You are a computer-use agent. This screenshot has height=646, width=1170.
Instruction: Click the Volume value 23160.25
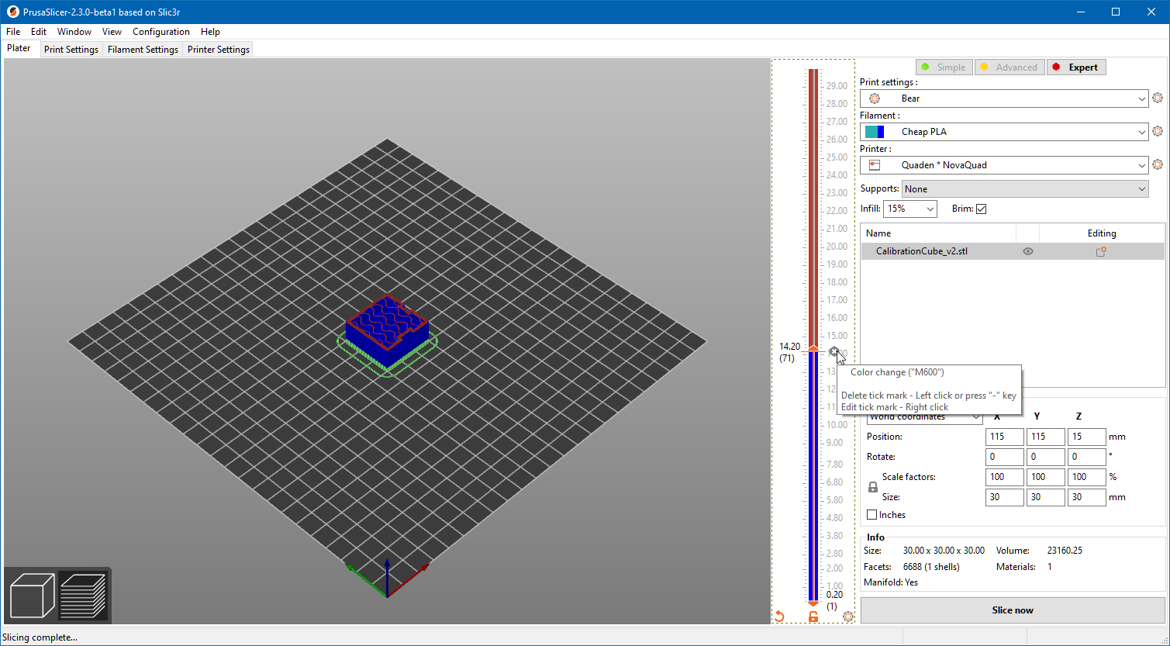click(x=1065, y=551)
